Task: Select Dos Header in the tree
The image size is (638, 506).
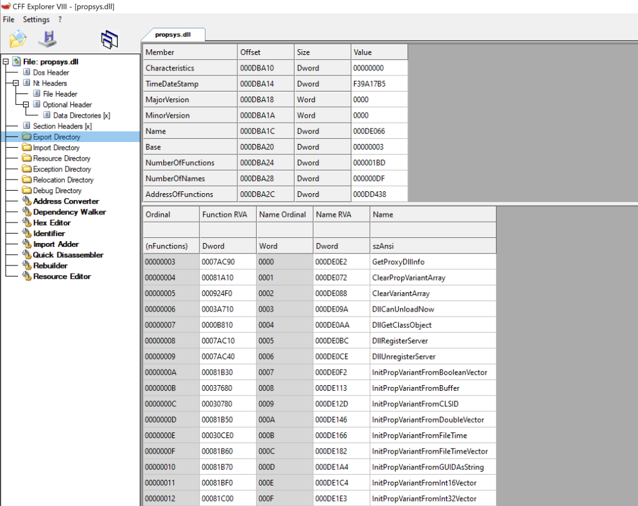Action: [x=51, y=72]
